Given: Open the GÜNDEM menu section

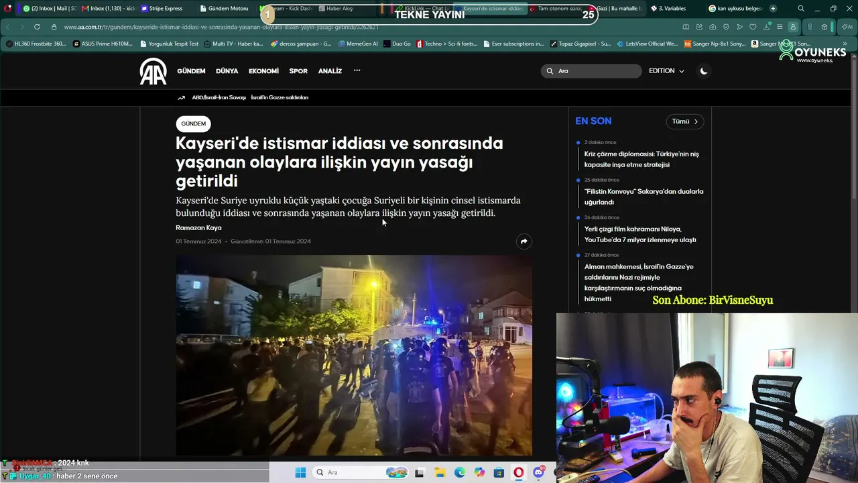Looking at the screenshot, I should 191,71.
